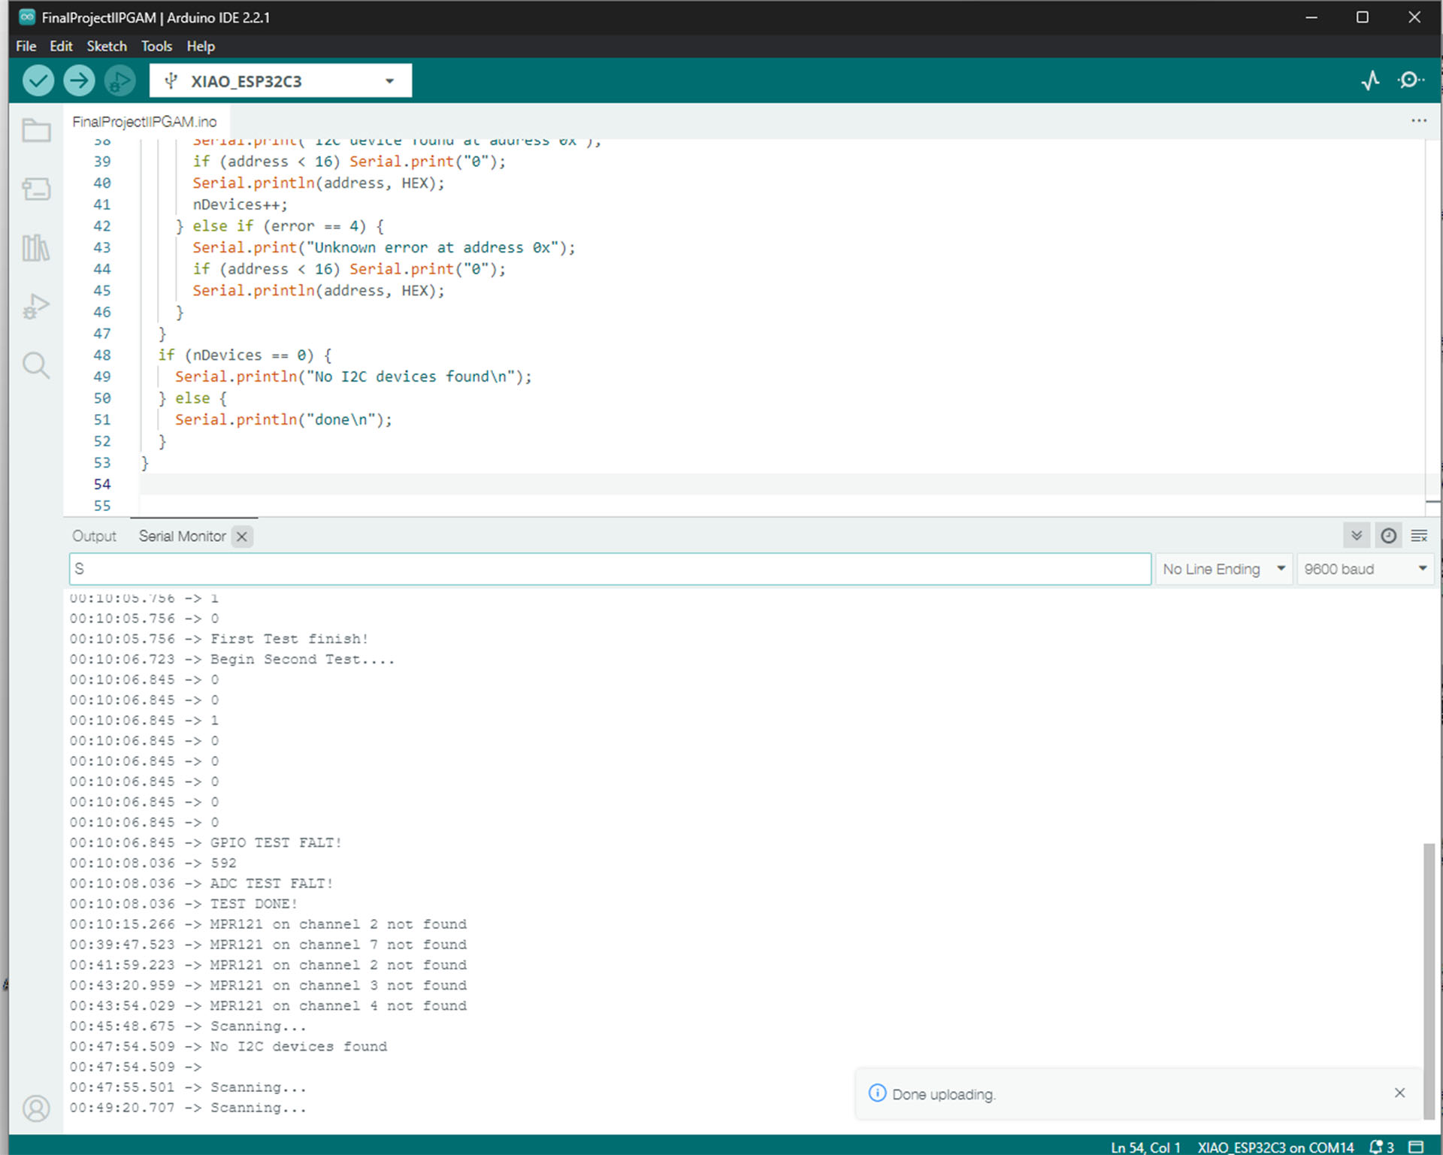Click the Verify sketch checkmark button
Image resolution: width=1443 pixels, height=1155 pixels.
click(38, 80)
